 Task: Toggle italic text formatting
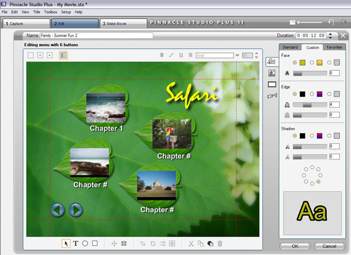171,55
